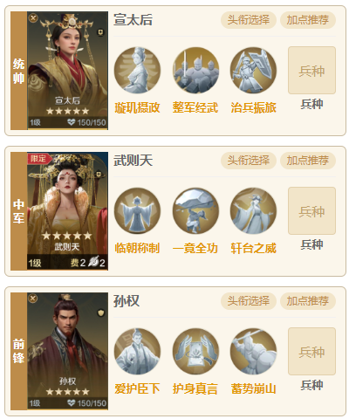
Task: Show 加点推荐 for 宣太后
Action: (x=308, y=20)
